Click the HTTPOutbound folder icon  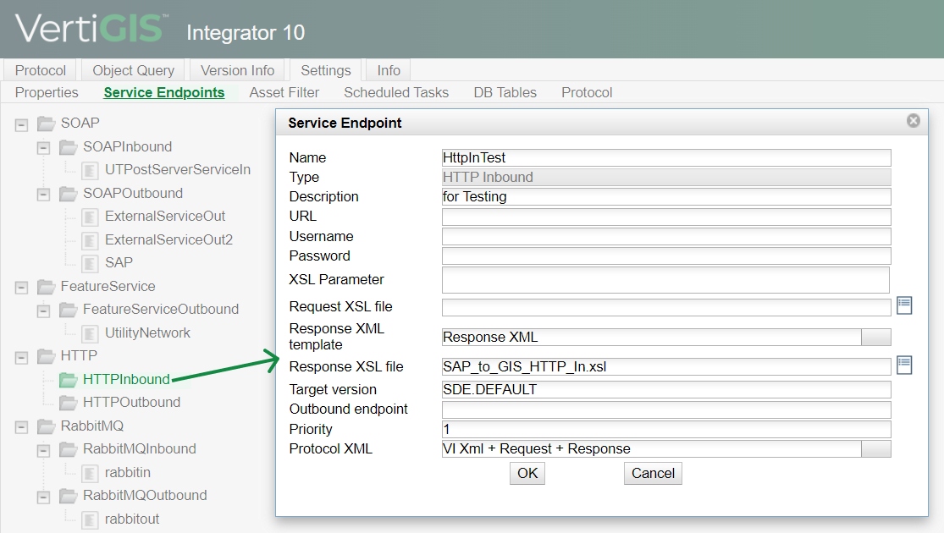click(68, 403)
